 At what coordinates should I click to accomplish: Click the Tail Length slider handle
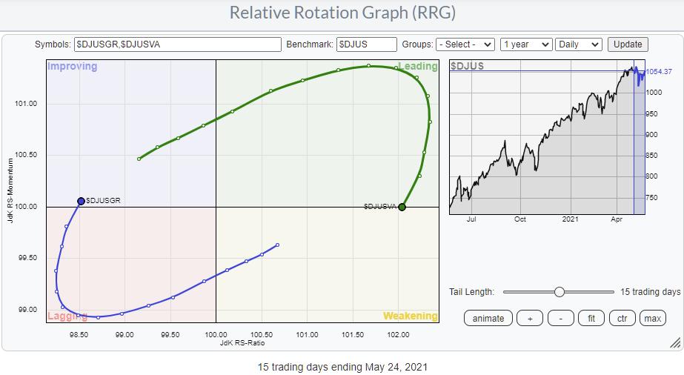(x=560, y=292)
